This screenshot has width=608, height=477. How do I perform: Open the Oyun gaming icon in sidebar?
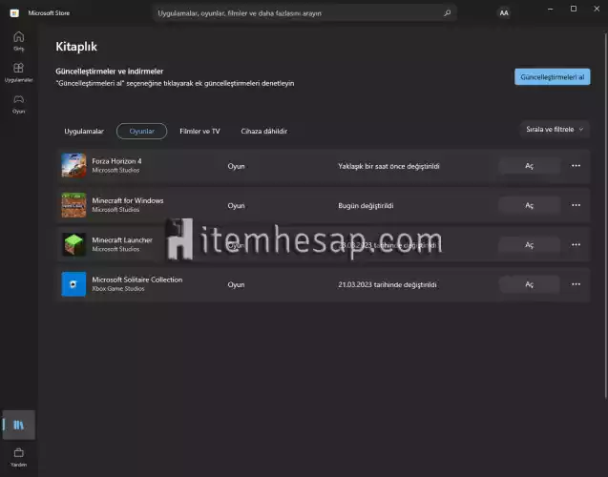[18, 101]
